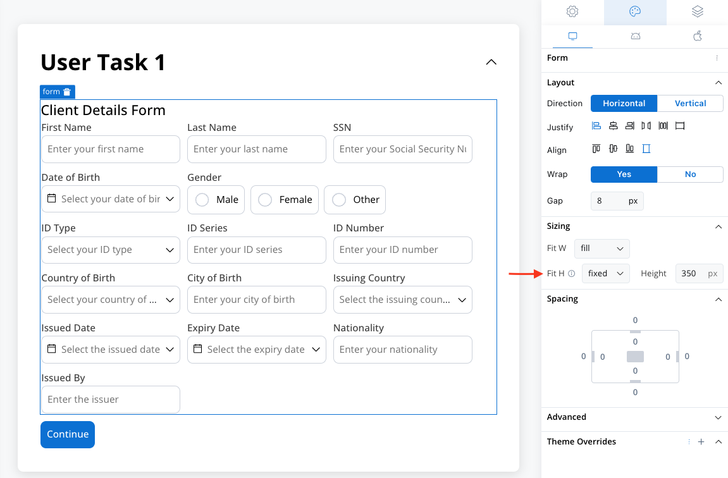728x478 pixels.
Task: Set Wrap to Yes
Action: click(x=624, y=175)
